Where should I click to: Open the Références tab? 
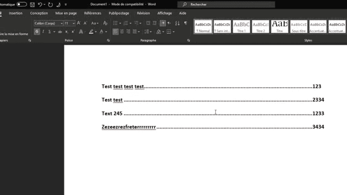point(93,13)
